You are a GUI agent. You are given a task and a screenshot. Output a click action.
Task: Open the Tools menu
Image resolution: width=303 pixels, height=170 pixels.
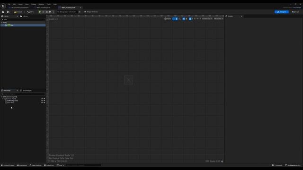(x=49, y=4)
